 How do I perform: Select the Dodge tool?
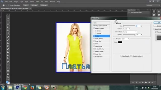[x=8, y=58]
